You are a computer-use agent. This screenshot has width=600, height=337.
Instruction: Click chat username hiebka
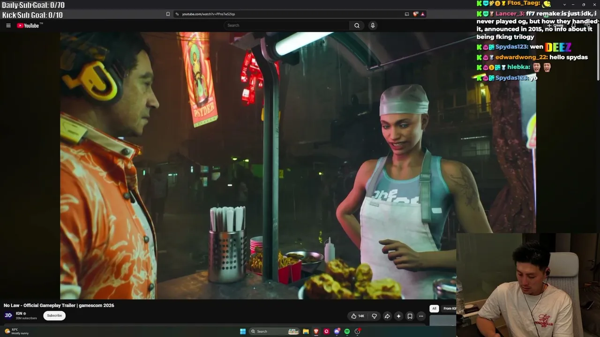tap(518, 67)
